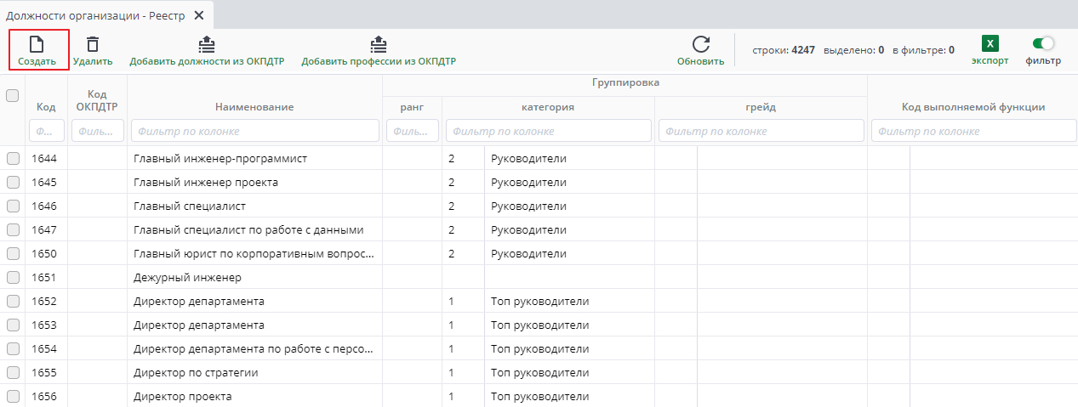The image size is (1078, 407).
Task: Focus Код выполняемой функции filter field
Action: (x=972, y=131)
